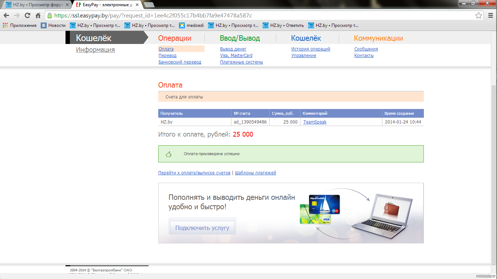The image size is (497, 279).
Task: Bookmark this page with the star icon
Action: click(479, 16)
